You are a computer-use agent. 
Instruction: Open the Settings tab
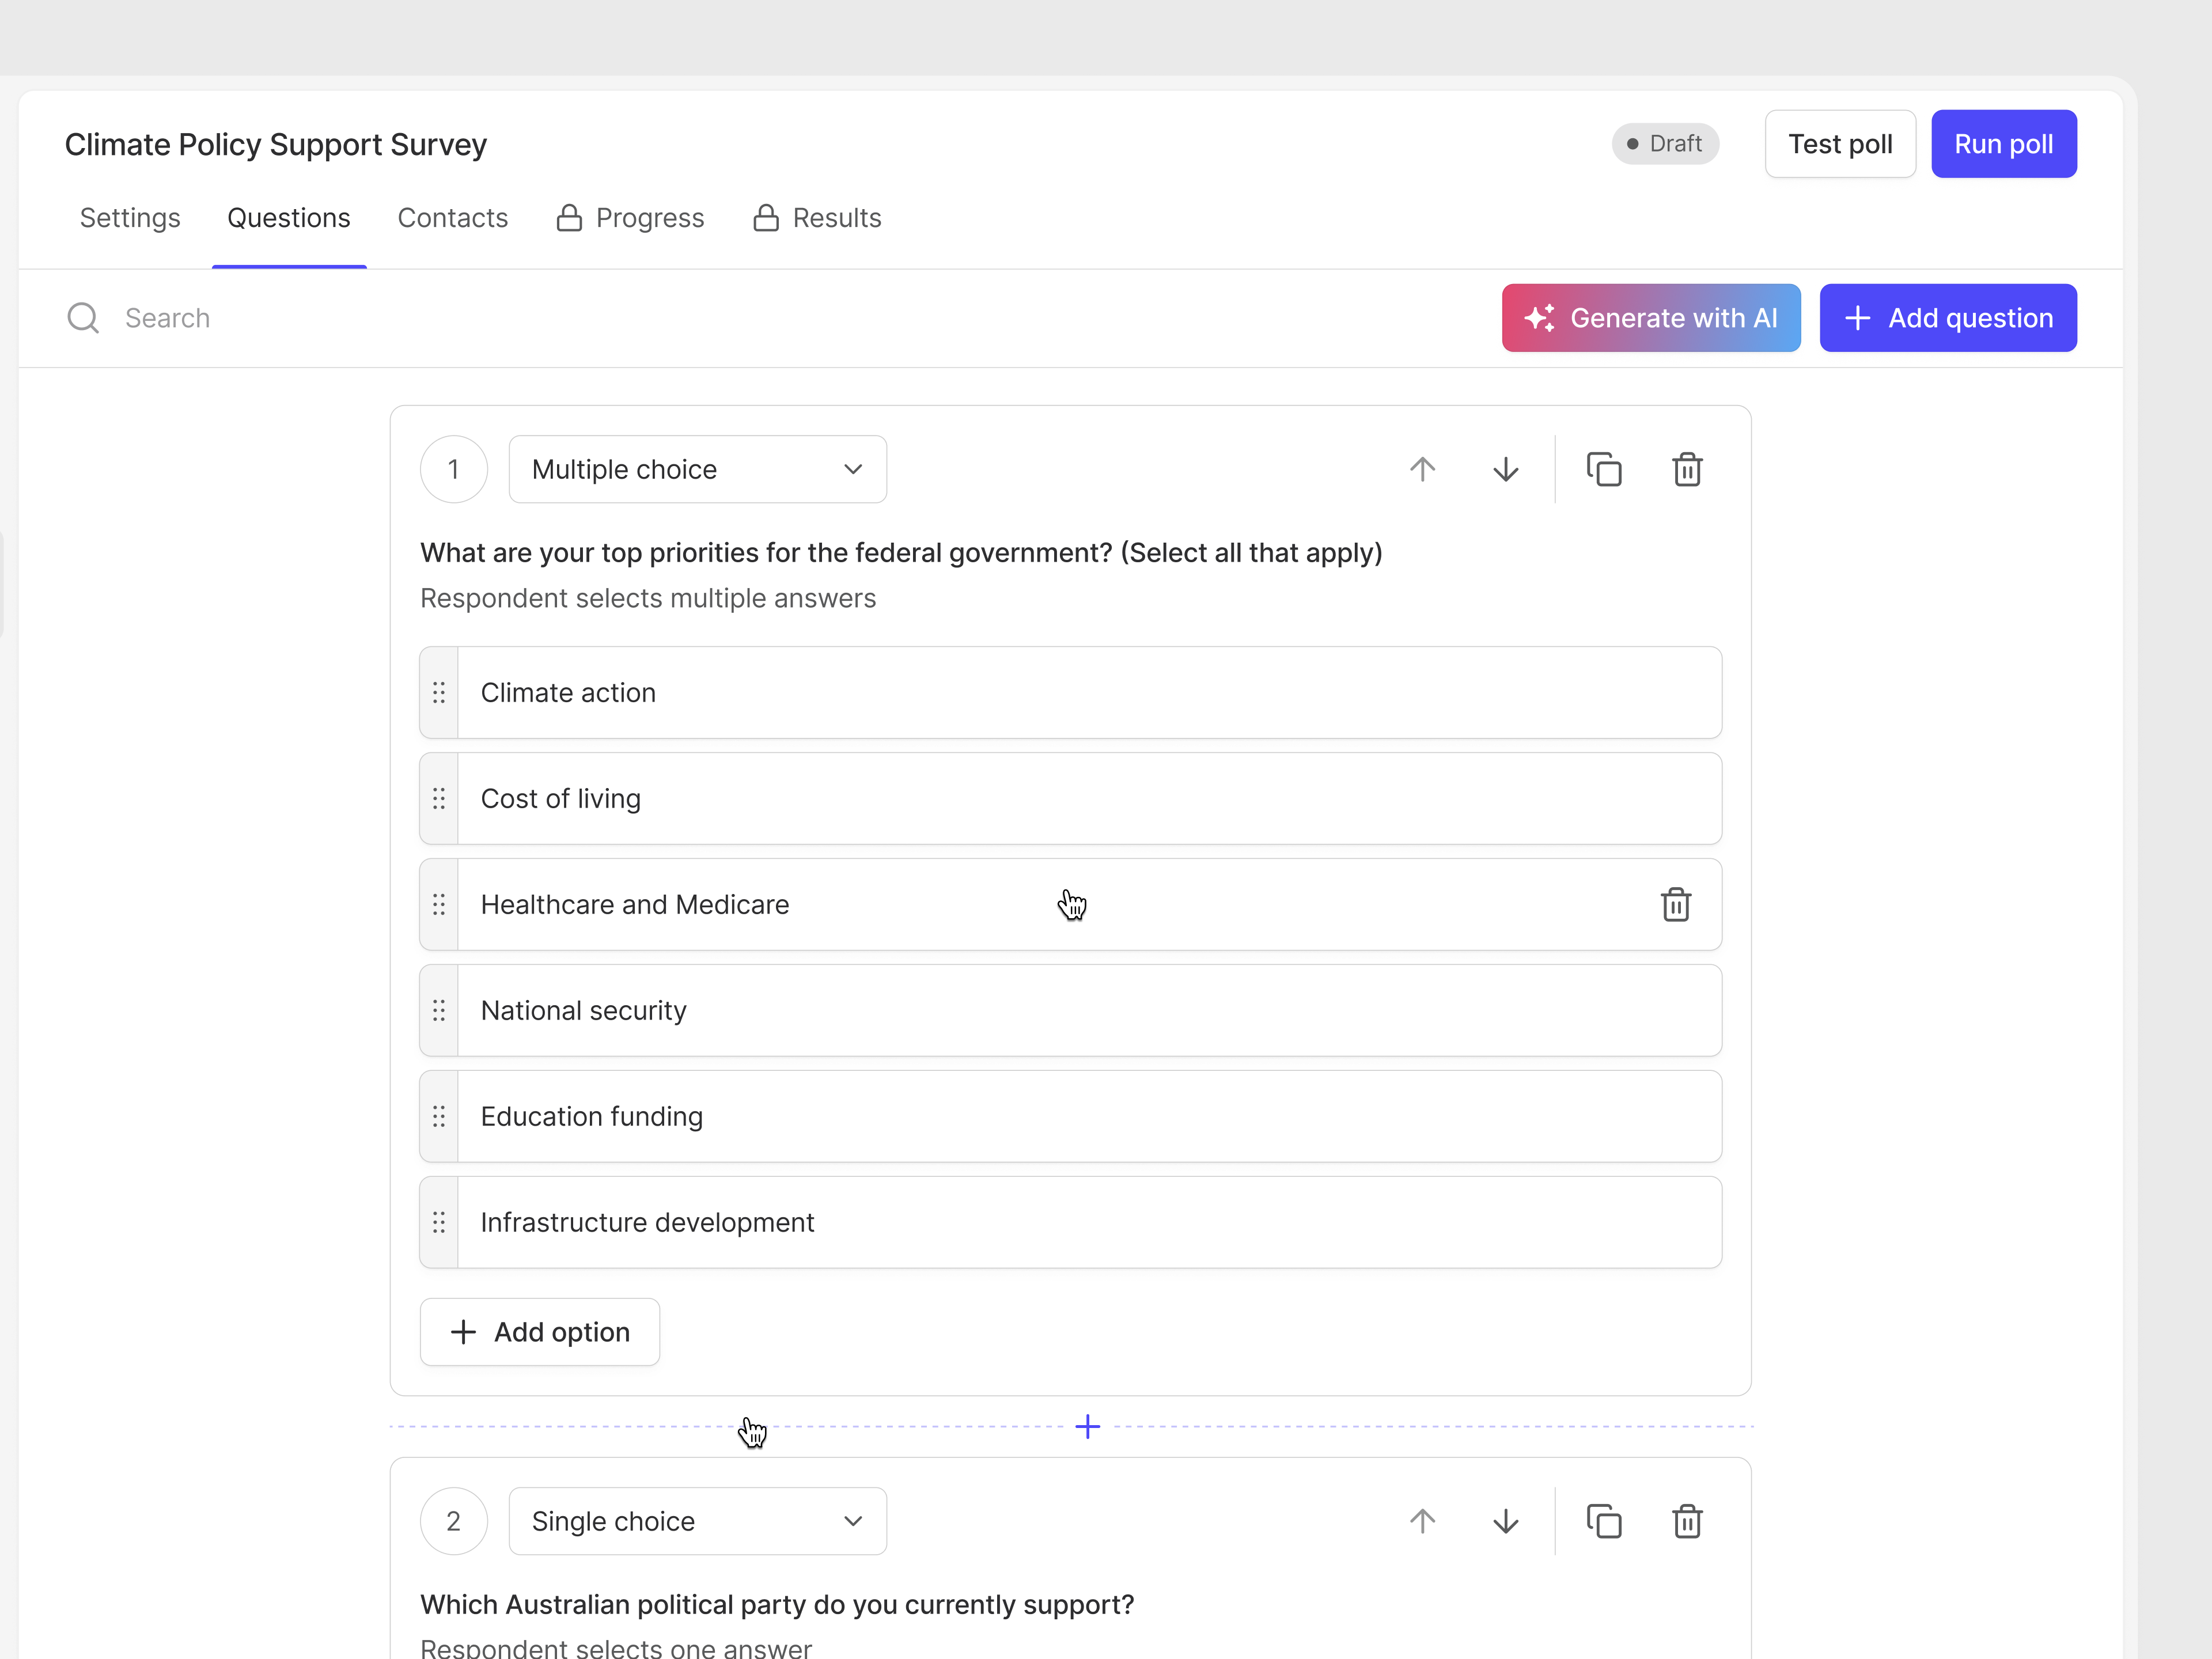130,218
